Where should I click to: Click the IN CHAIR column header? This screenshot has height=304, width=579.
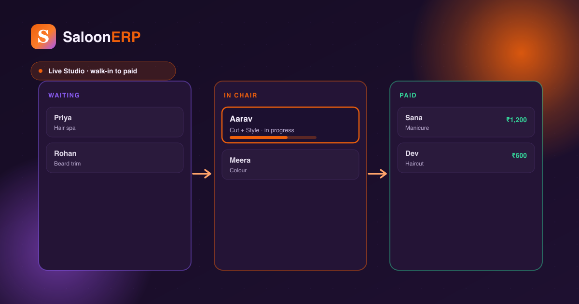click(241, 96)
